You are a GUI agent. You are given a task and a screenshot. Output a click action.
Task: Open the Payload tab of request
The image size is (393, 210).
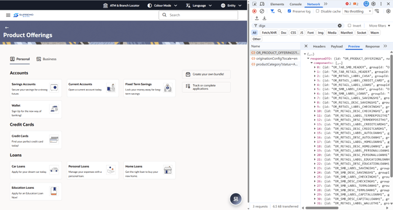pyautogui.click(x=337, y=46)
